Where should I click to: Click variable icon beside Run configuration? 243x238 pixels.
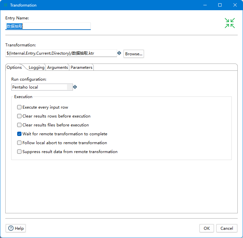point(75,87)
